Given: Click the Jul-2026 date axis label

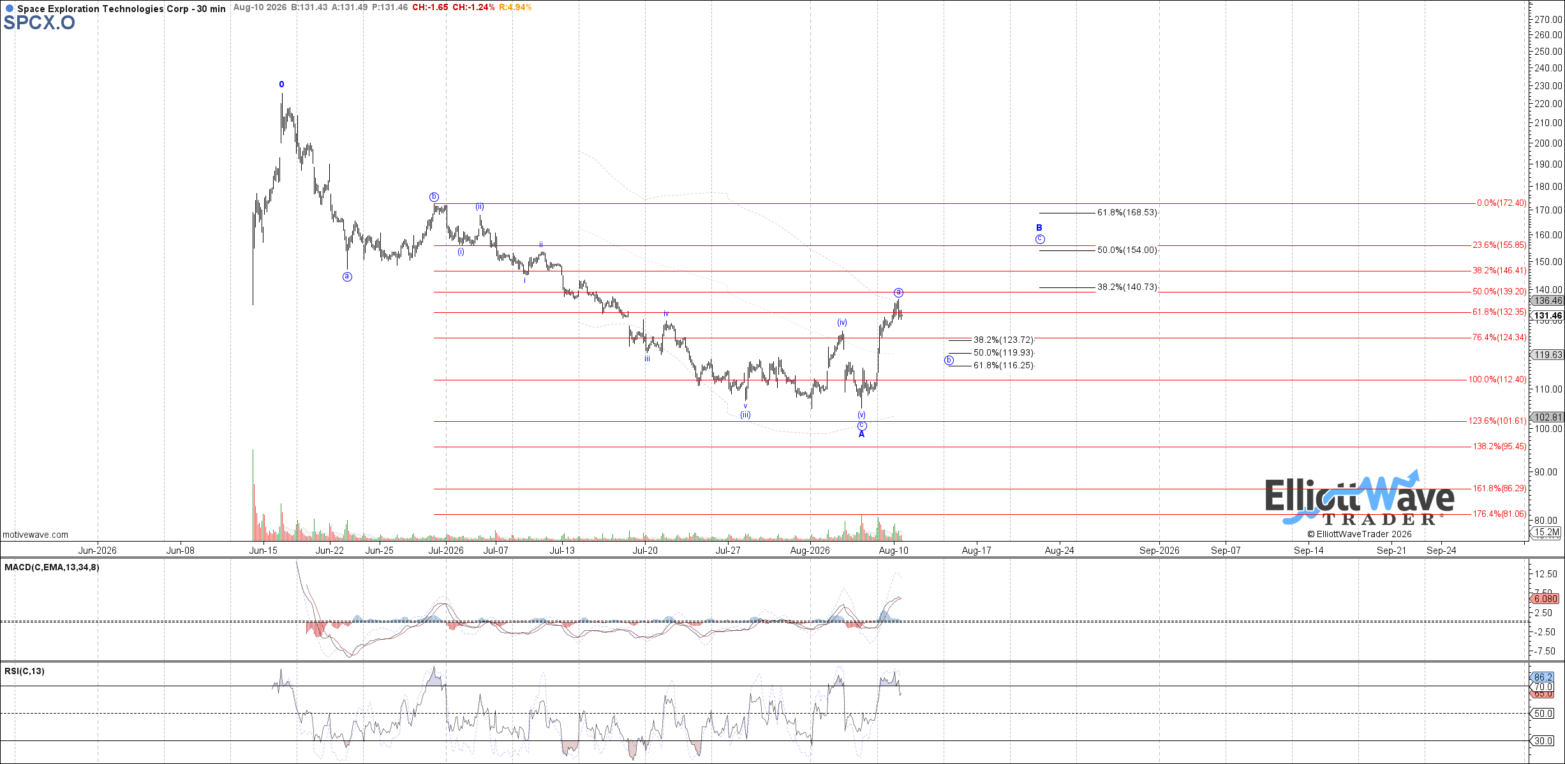Looking at the screenshot, I should (446, 551).
